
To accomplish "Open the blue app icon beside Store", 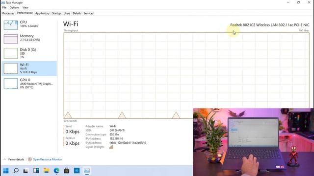I will point(77,171).
